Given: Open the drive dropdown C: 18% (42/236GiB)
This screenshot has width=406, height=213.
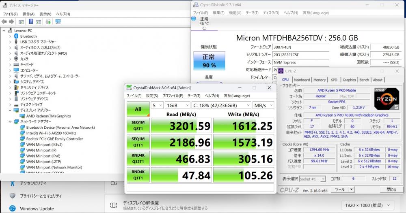Looking at the screenshot, I should (x=221, y=105).
